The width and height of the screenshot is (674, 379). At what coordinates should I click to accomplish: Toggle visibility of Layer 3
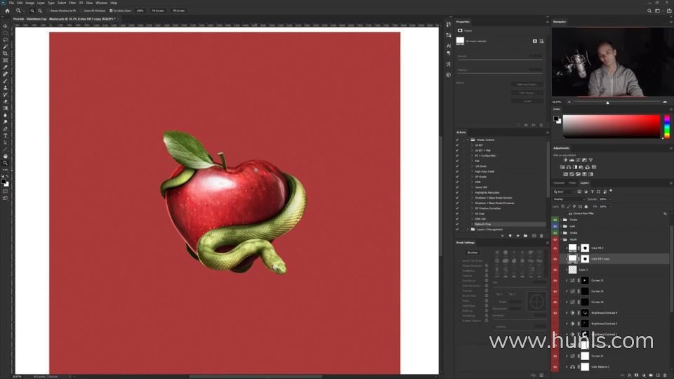coord(555,270)
